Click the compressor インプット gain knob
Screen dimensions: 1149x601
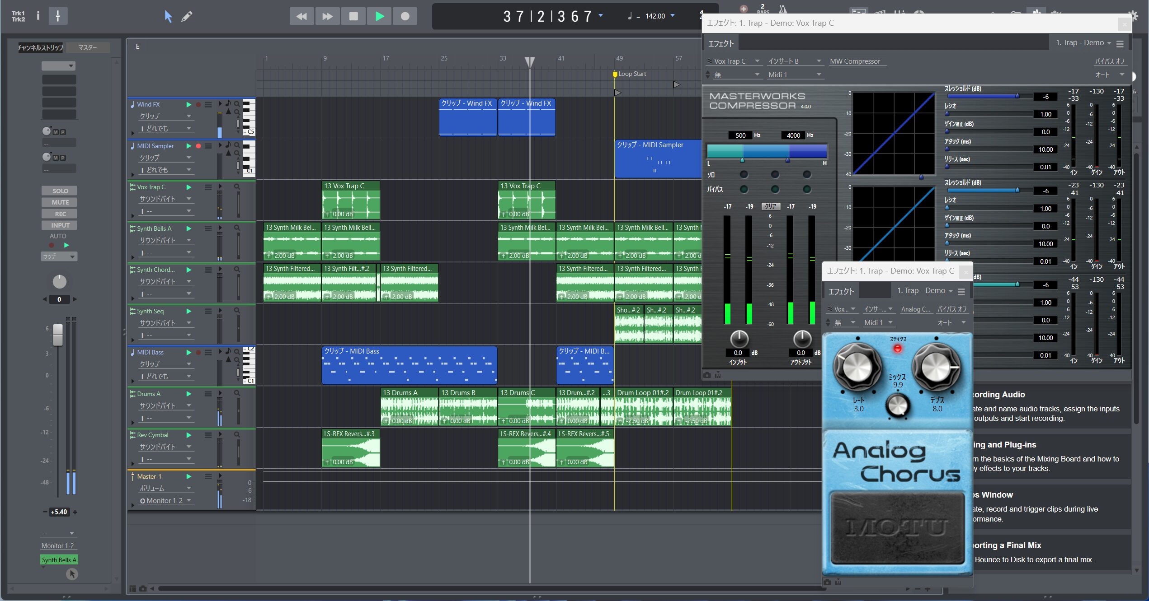pyautogui.click(x=739, y=339)
